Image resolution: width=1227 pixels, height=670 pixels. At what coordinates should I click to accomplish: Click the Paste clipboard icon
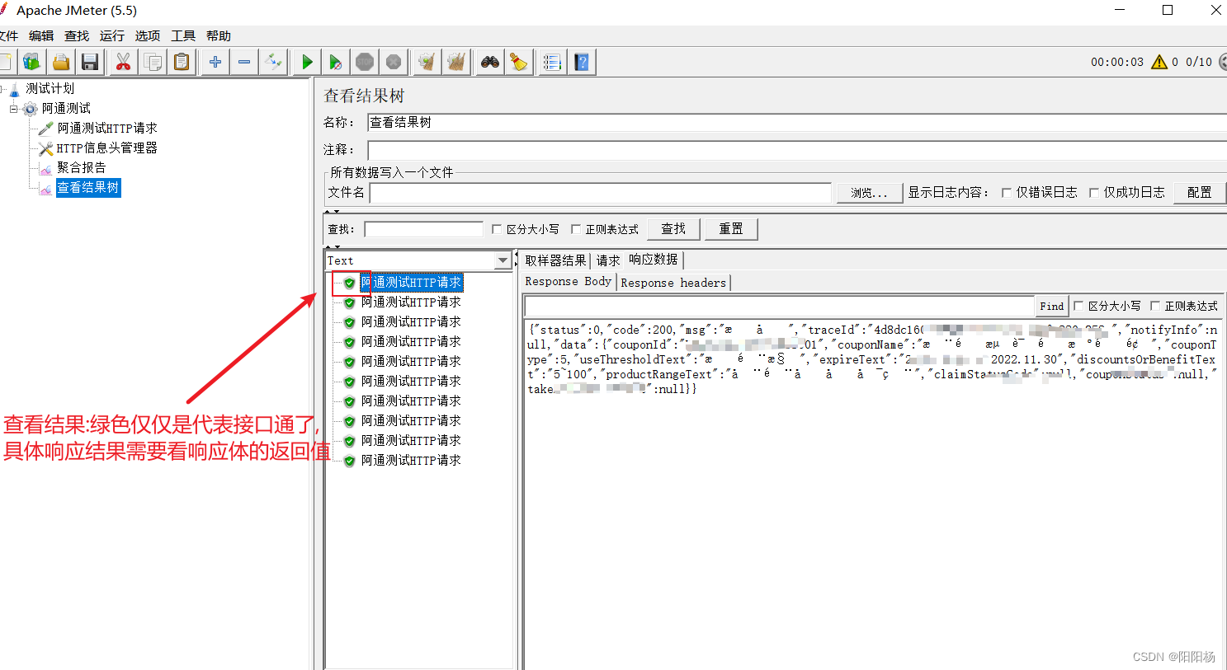click(182, 62)
